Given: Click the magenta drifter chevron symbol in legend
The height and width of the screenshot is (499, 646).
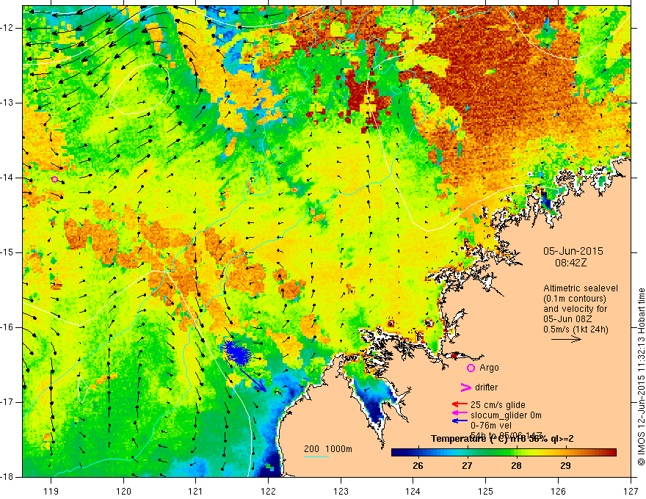Looking at the screenshot, I should [465, 387].
